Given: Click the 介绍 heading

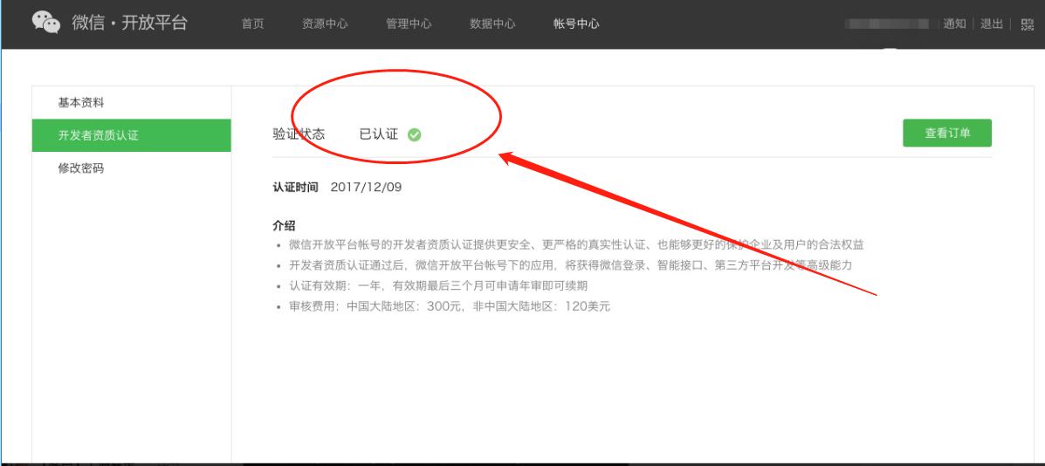Looking at the screenshot, I should 284,224.
